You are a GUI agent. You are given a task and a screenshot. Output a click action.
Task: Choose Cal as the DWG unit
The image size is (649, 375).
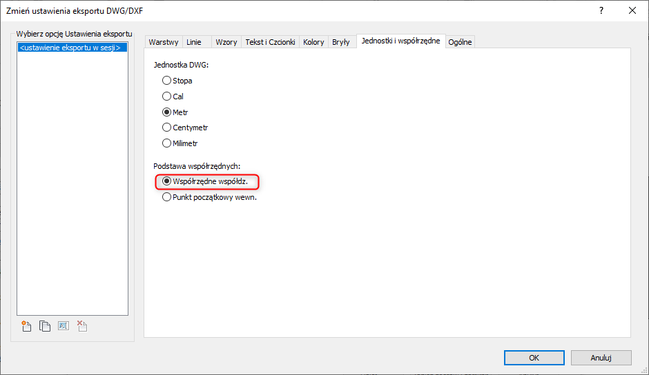tap(166, 97)
